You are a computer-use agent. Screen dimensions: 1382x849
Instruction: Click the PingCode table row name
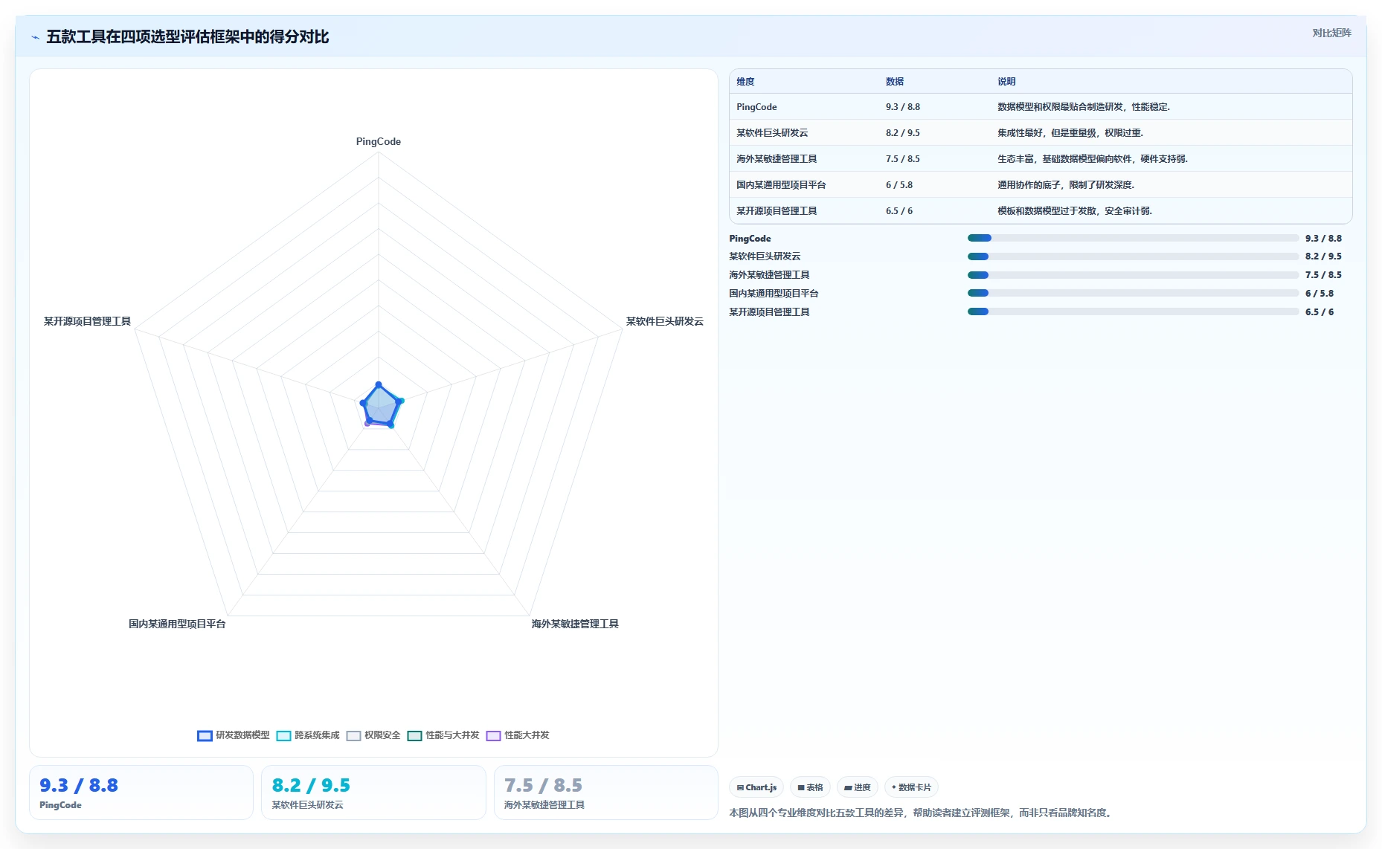click(x=756, y=107)
